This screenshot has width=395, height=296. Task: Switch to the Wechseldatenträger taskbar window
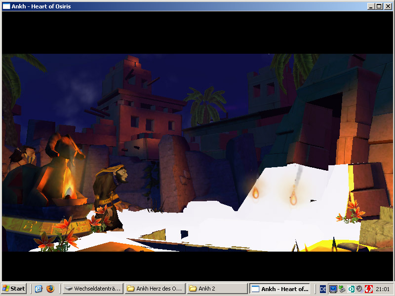(93, 289)
